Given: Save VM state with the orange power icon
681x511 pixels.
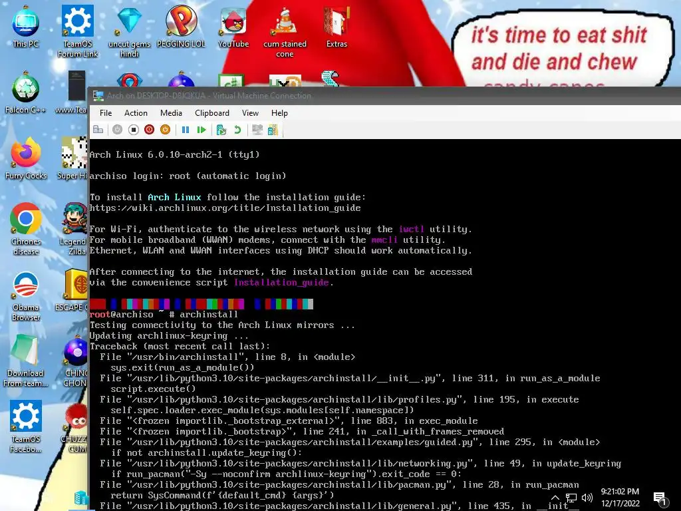Looking at the screenshot, I should (x=165, y=130).
